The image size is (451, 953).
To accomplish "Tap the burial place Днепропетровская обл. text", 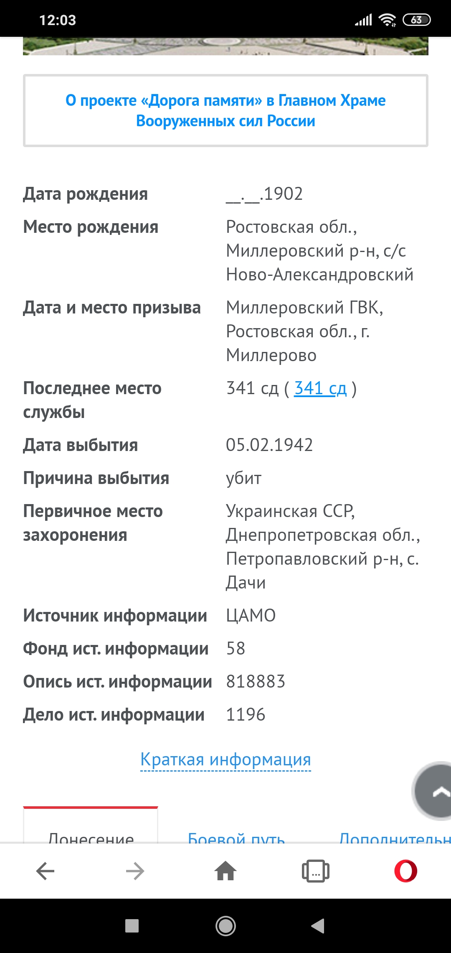I will 323,535.
